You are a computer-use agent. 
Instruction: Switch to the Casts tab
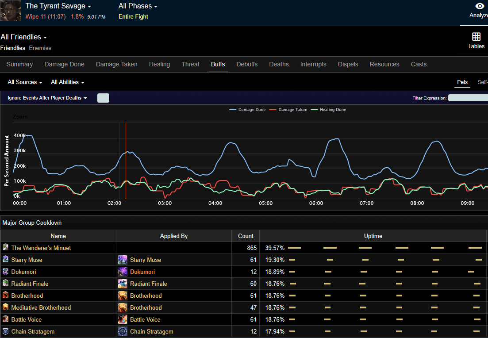419,64
